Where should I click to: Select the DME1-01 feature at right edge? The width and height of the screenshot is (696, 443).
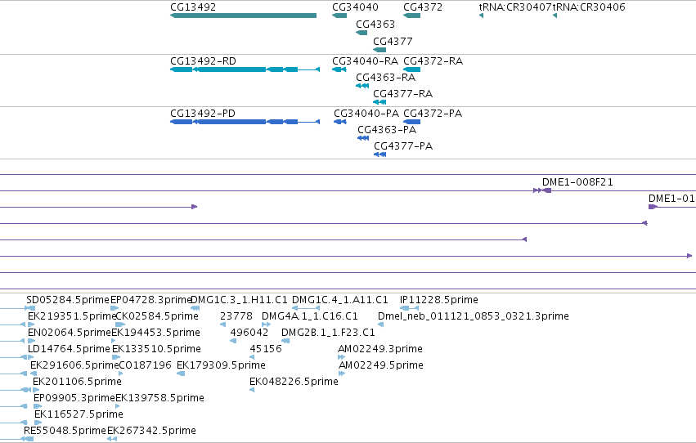pyautogui.click(x=672, y=207)
